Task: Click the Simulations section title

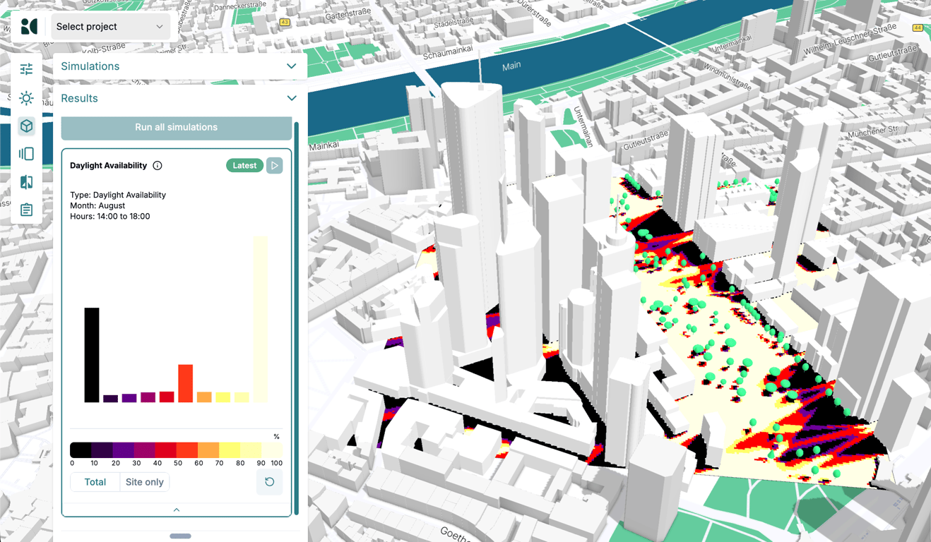Action: [x=90, y=66]
